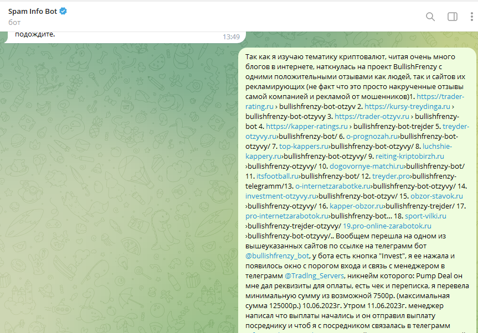This screenshot has height=333, width=478.
Task: Open the https://trader-otzyv.ru link
Action: pos(372,117)
